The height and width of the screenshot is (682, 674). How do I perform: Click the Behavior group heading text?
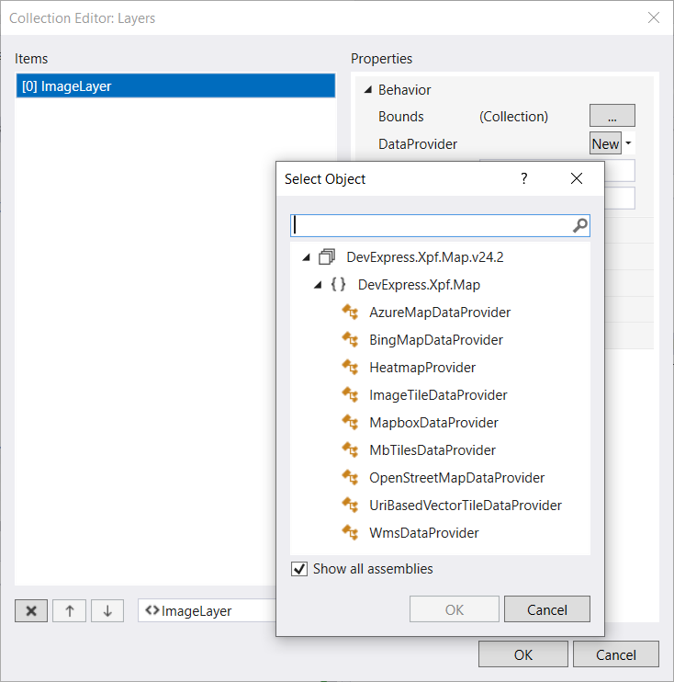click(x=404, y=89)
